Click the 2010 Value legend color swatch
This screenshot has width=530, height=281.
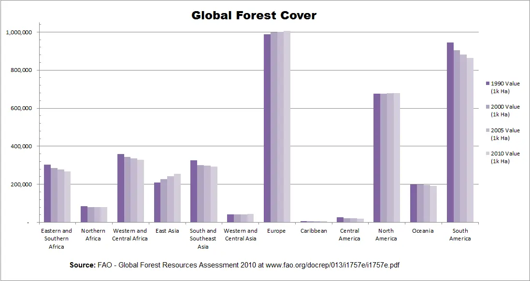[488, 154]
